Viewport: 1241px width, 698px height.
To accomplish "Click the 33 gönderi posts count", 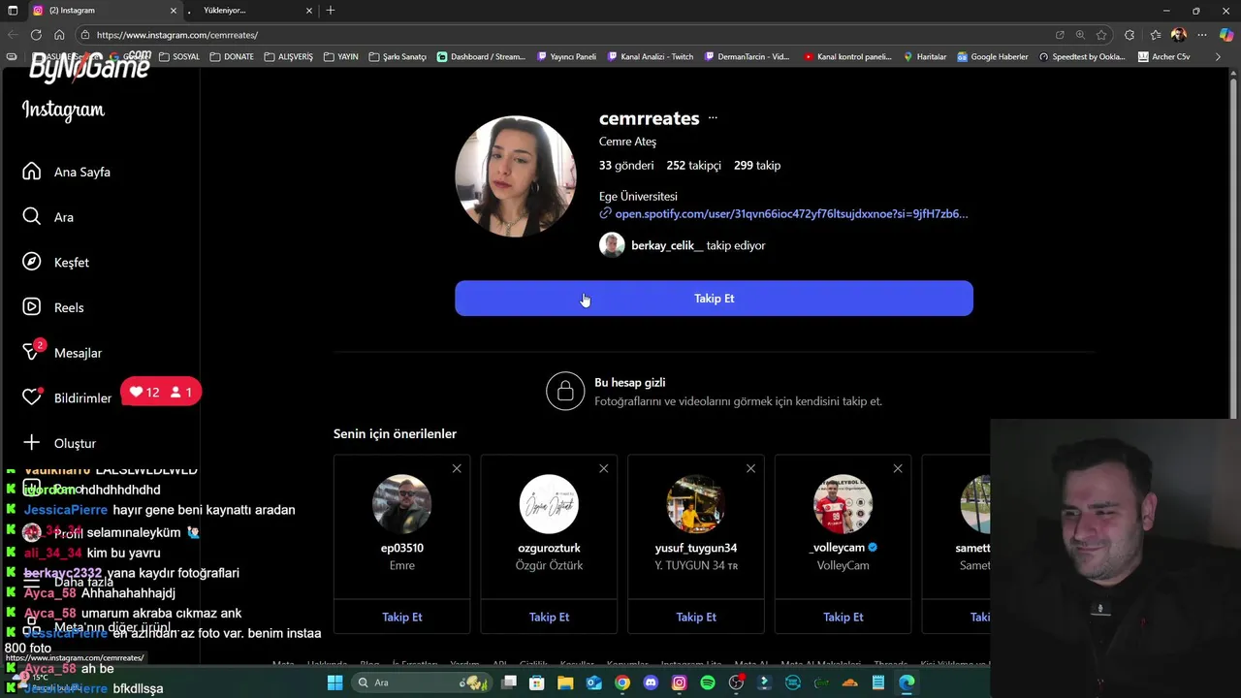I will tap(626, 165).
